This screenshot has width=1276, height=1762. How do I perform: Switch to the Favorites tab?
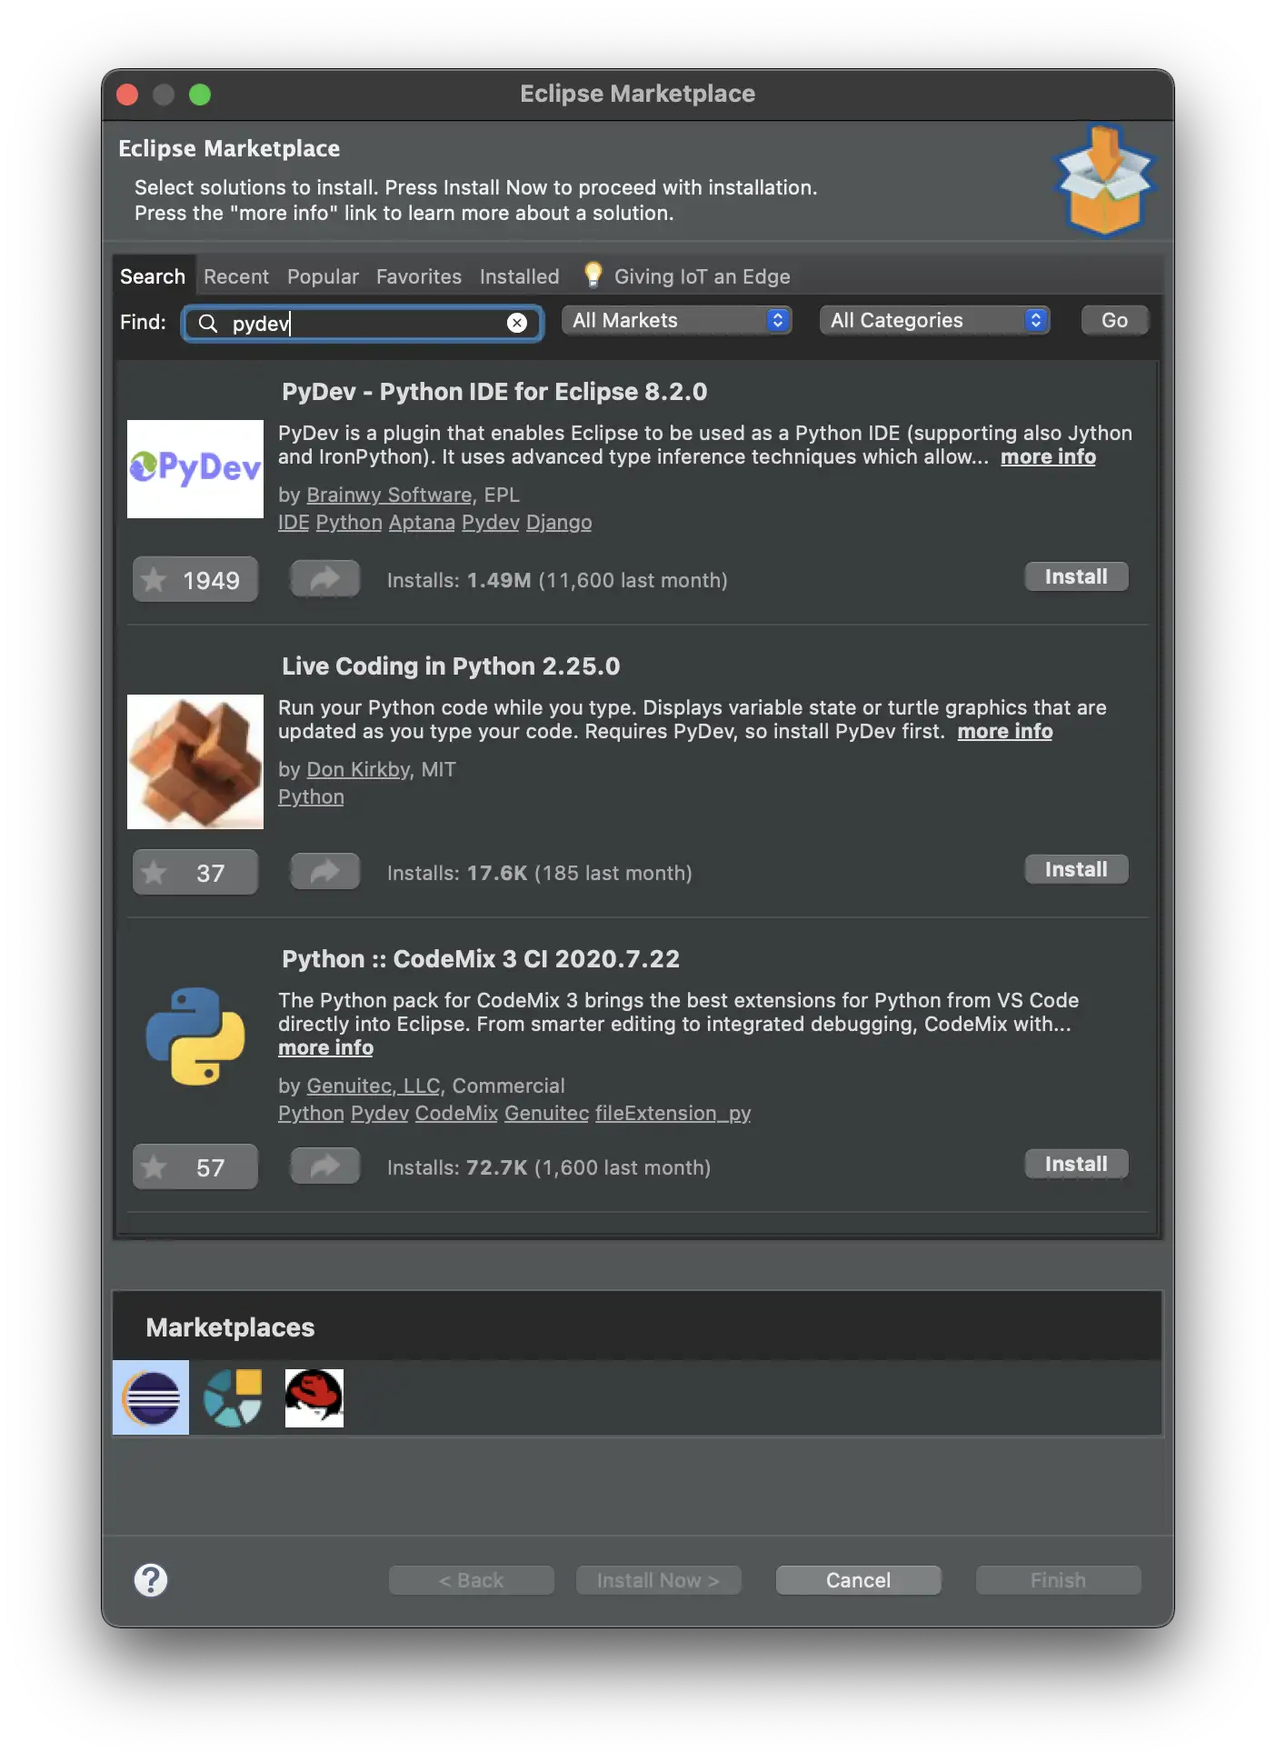click(419, 276)
